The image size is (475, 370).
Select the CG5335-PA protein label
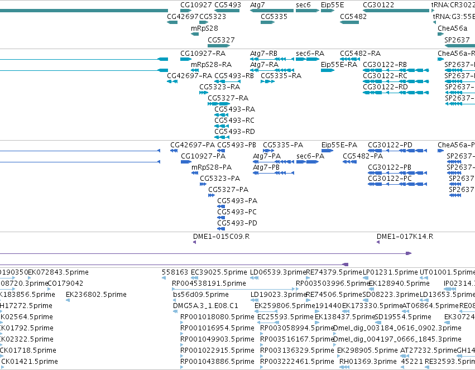click(x=283, y=145)
